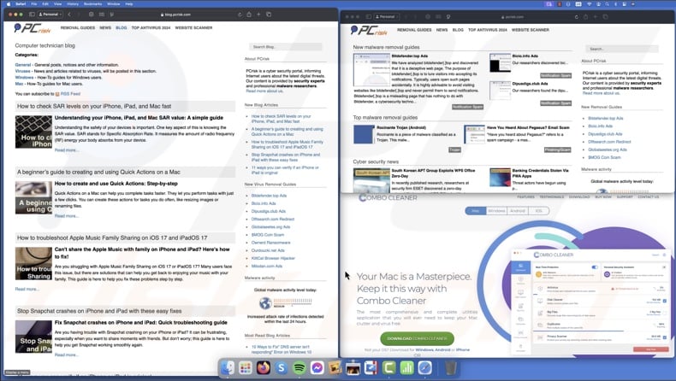Go back in left Safari window
The image size is (676, 381).
click(69, 15)
